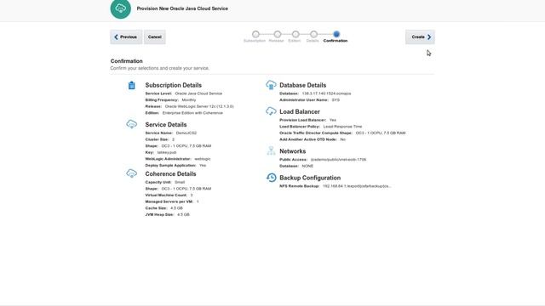Click the 'Managed Servers per VM' row
The image size is (545, 306).
click(172, 201)
